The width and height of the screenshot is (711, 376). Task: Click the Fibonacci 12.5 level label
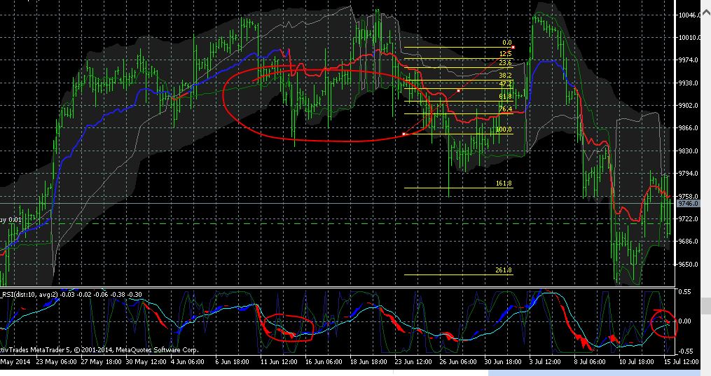click(x=505, y=54)
